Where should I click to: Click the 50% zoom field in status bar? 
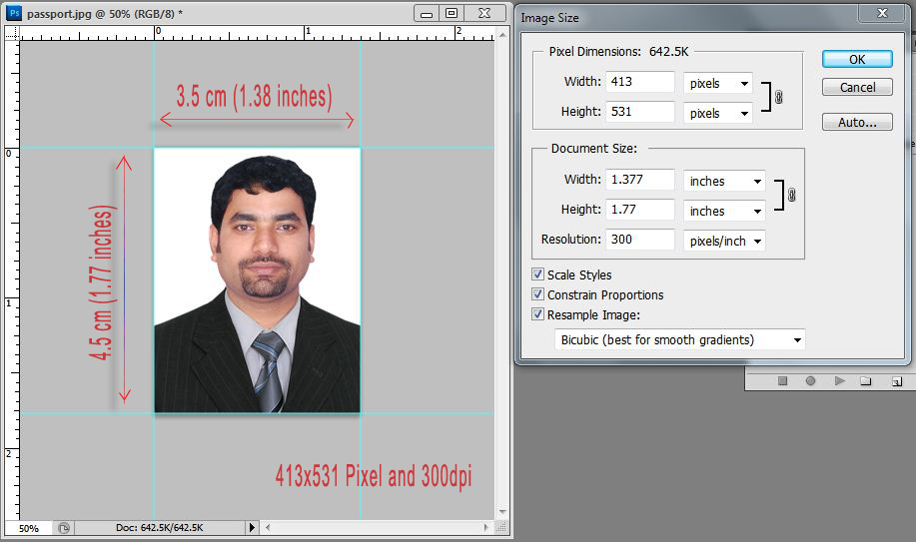click(x=29, y=528)
